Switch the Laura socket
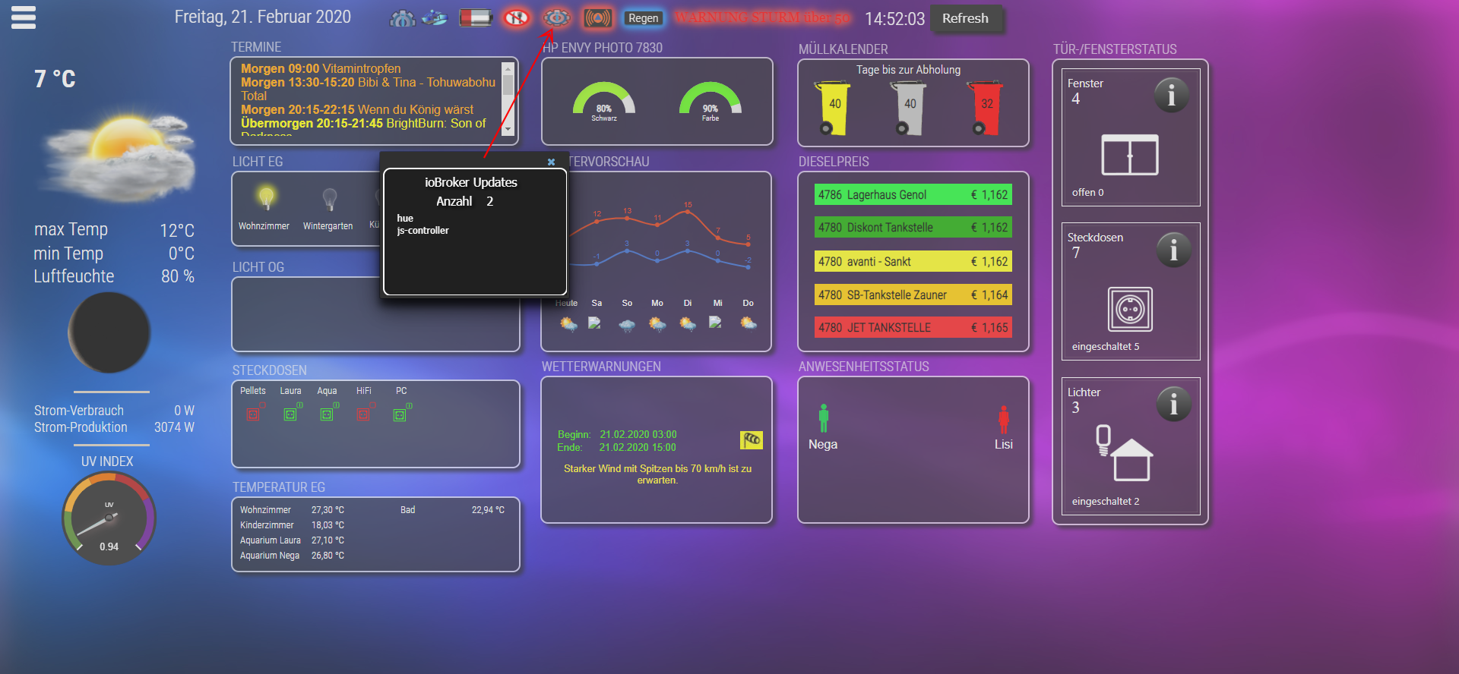 point(290,414)
